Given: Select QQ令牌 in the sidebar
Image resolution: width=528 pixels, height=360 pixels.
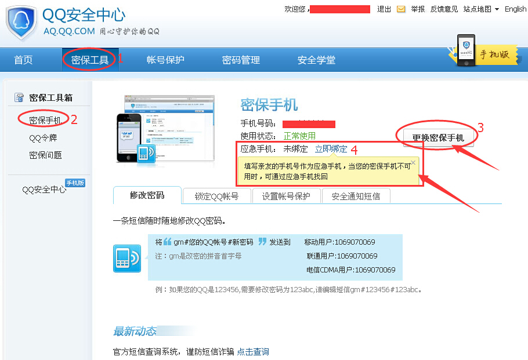Looking at the screenshot, I should pyautogui.click(x=43, y=137).
